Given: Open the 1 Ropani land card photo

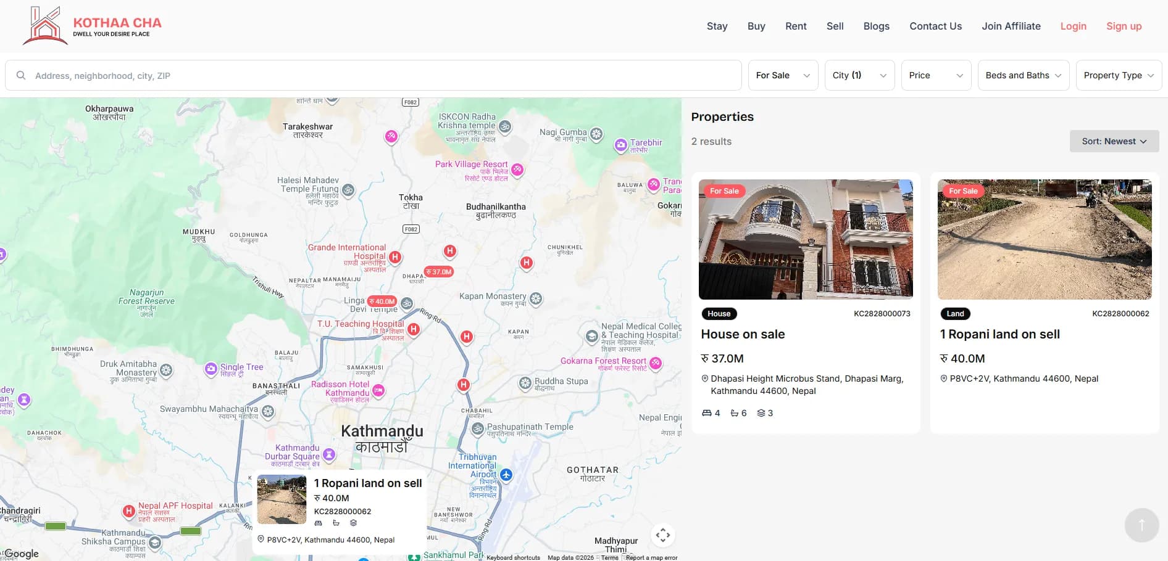Looking at the screenshot, I should pyautogui.click(x=1045, y=239).
